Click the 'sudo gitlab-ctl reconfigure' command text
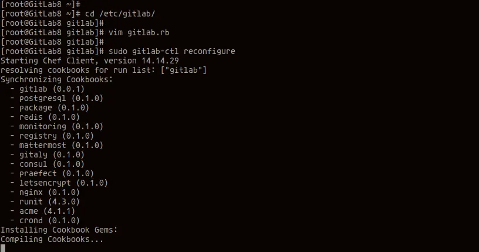Viewport: 479px width, 252px height. click(171, 51)
